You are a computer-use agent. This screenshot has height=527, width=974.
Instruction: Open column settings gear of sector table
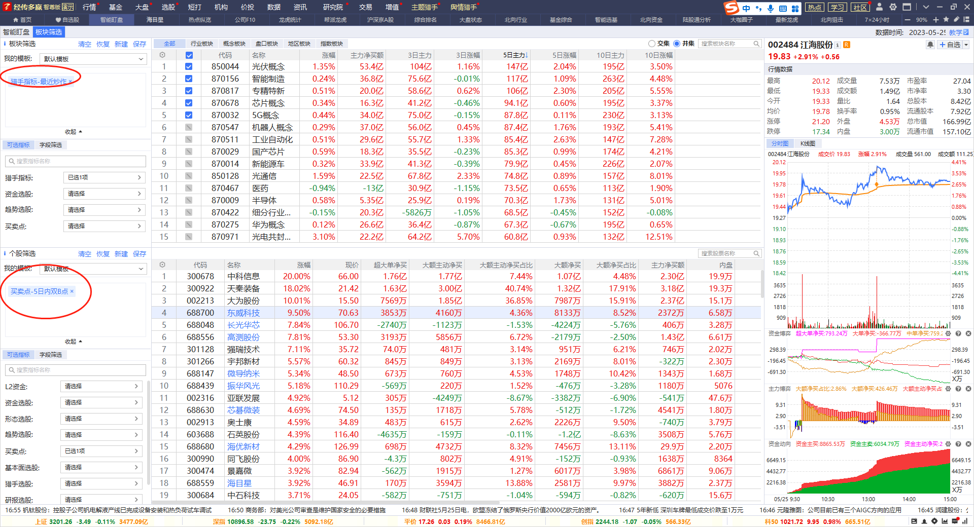coord(162,55)
